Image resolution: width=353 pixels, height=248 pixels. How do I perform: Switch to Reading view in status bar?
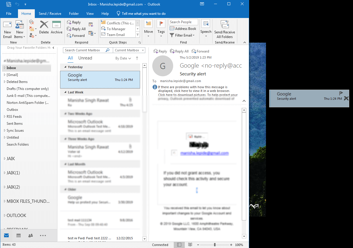[190, 245]
